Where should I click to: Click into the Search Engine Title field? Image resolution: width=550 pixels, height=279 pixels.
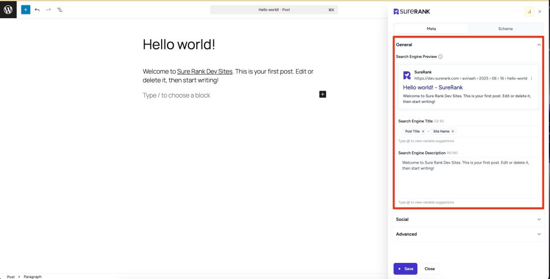pyautogui.click(x=468, y=131)
